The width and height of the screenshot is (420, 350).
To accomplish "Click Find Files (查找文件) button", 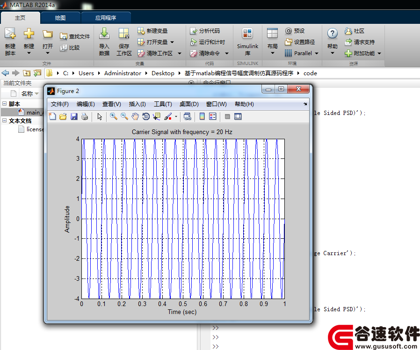I will pyautogui.click(x=75, y=36).
